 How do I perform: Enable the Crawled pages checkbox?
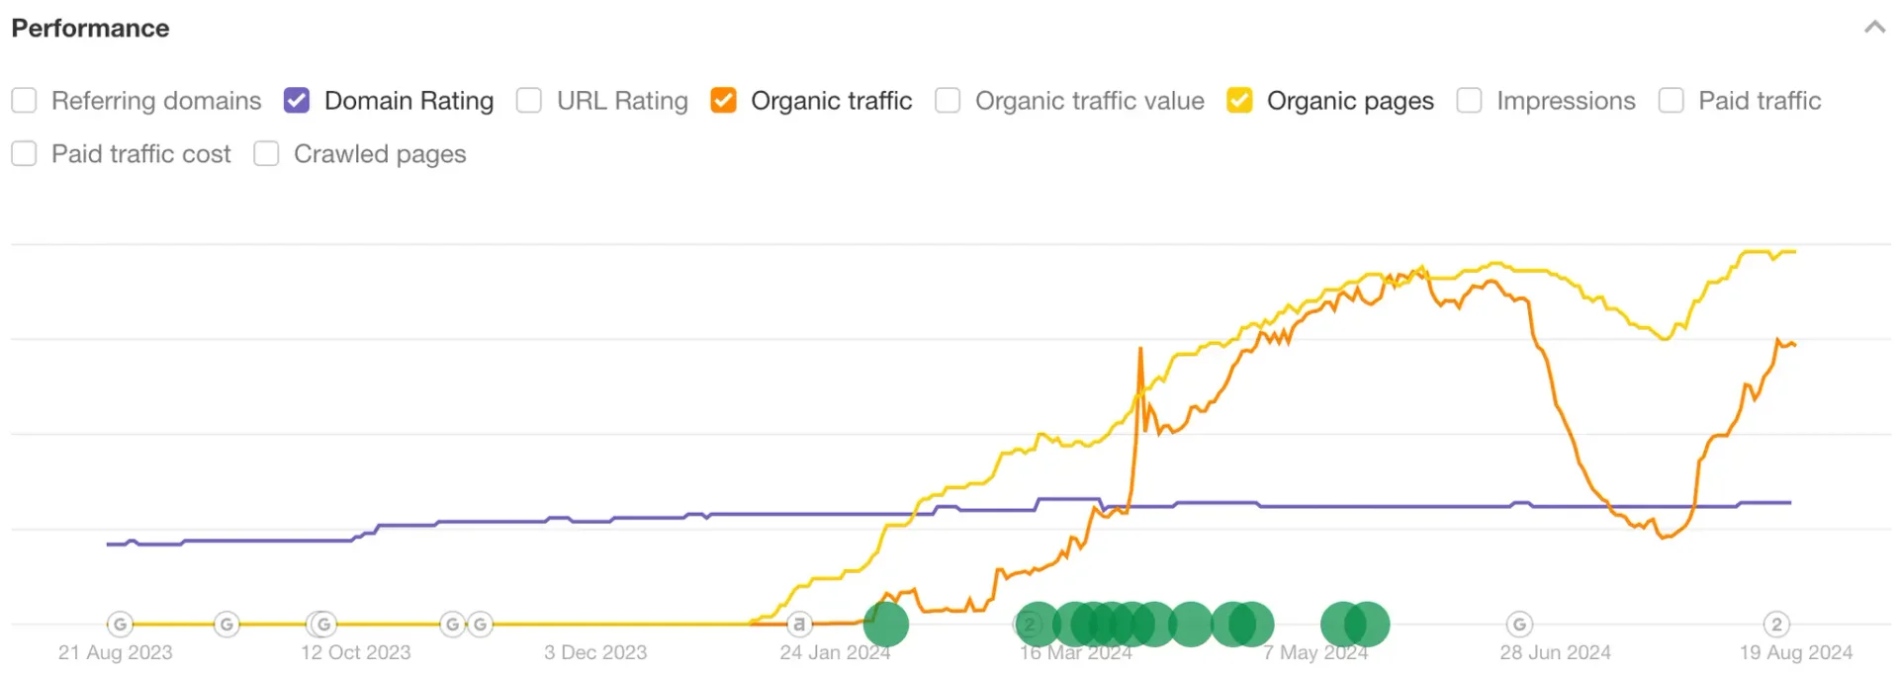[266, 154]
